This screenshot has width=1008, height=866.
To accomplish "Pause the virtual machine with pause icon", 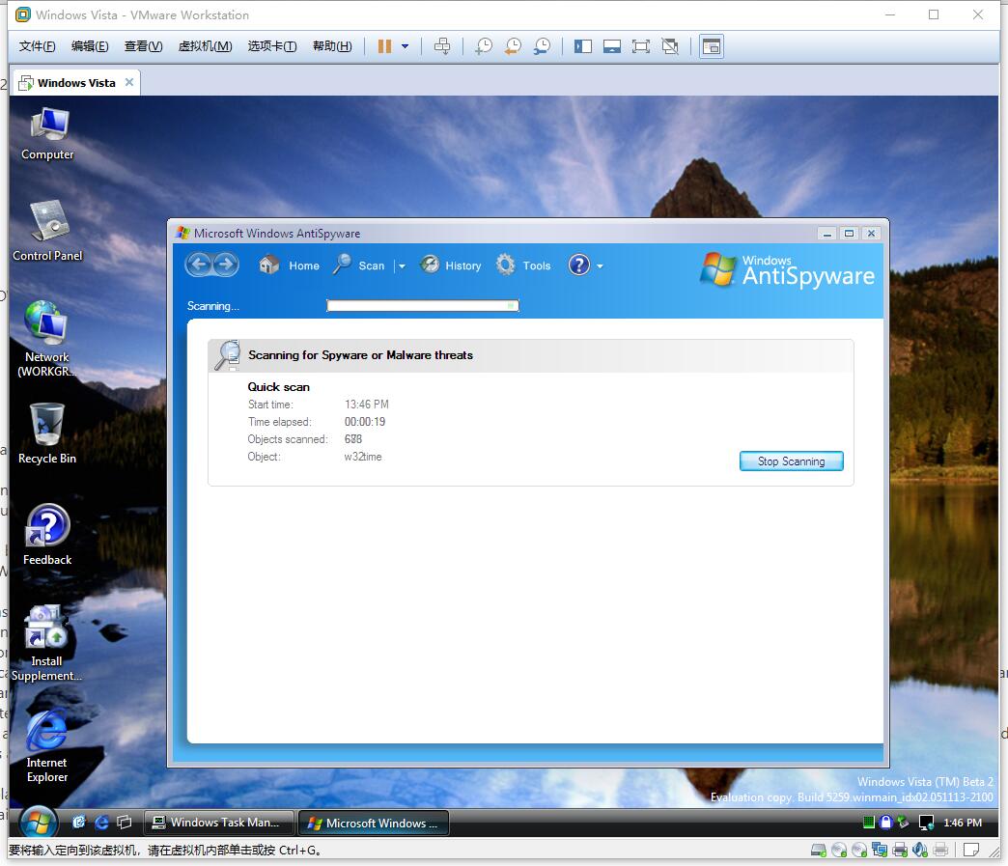I will [x=384, y=46].
